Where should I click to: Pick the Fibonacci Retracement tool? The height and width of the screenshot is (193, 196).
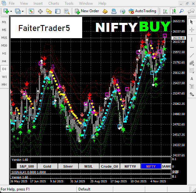192,71
